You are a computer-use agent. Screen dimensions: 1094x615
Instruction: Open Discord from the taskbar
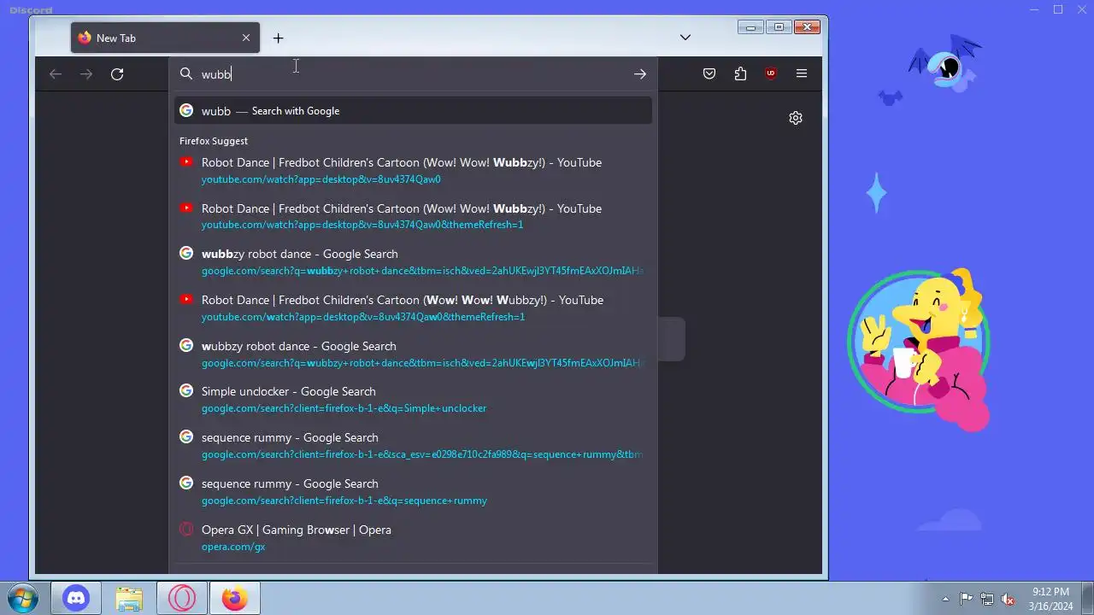tap(76, 599)
